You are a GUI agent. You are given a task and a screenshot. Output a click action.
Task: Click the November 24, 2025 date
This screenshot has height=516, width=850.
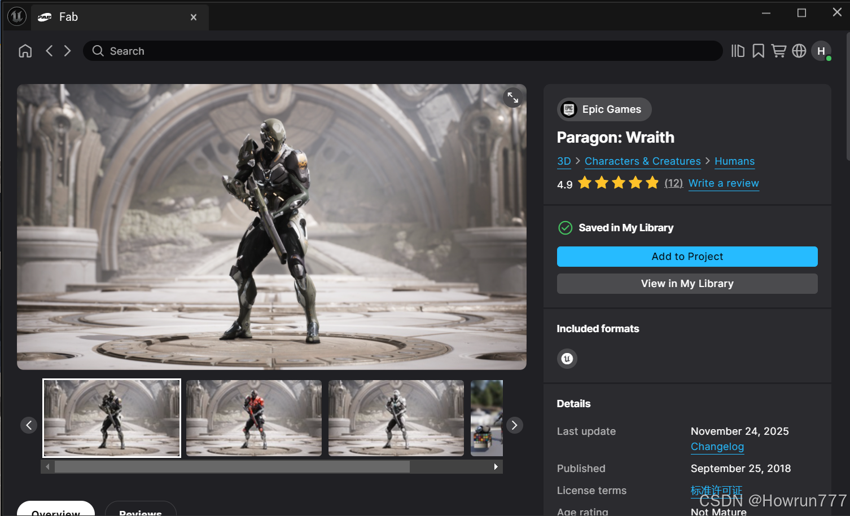739,431
